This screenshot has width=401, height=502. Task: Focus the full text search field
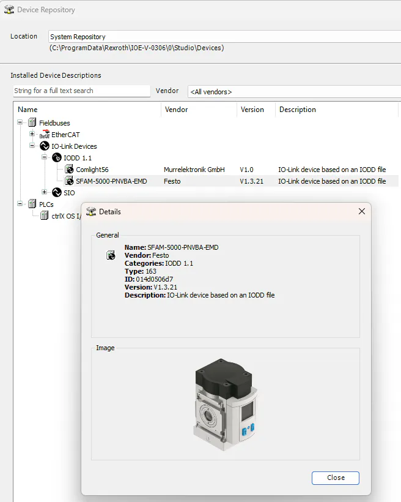pyautogui.click(x=81, y=91)
